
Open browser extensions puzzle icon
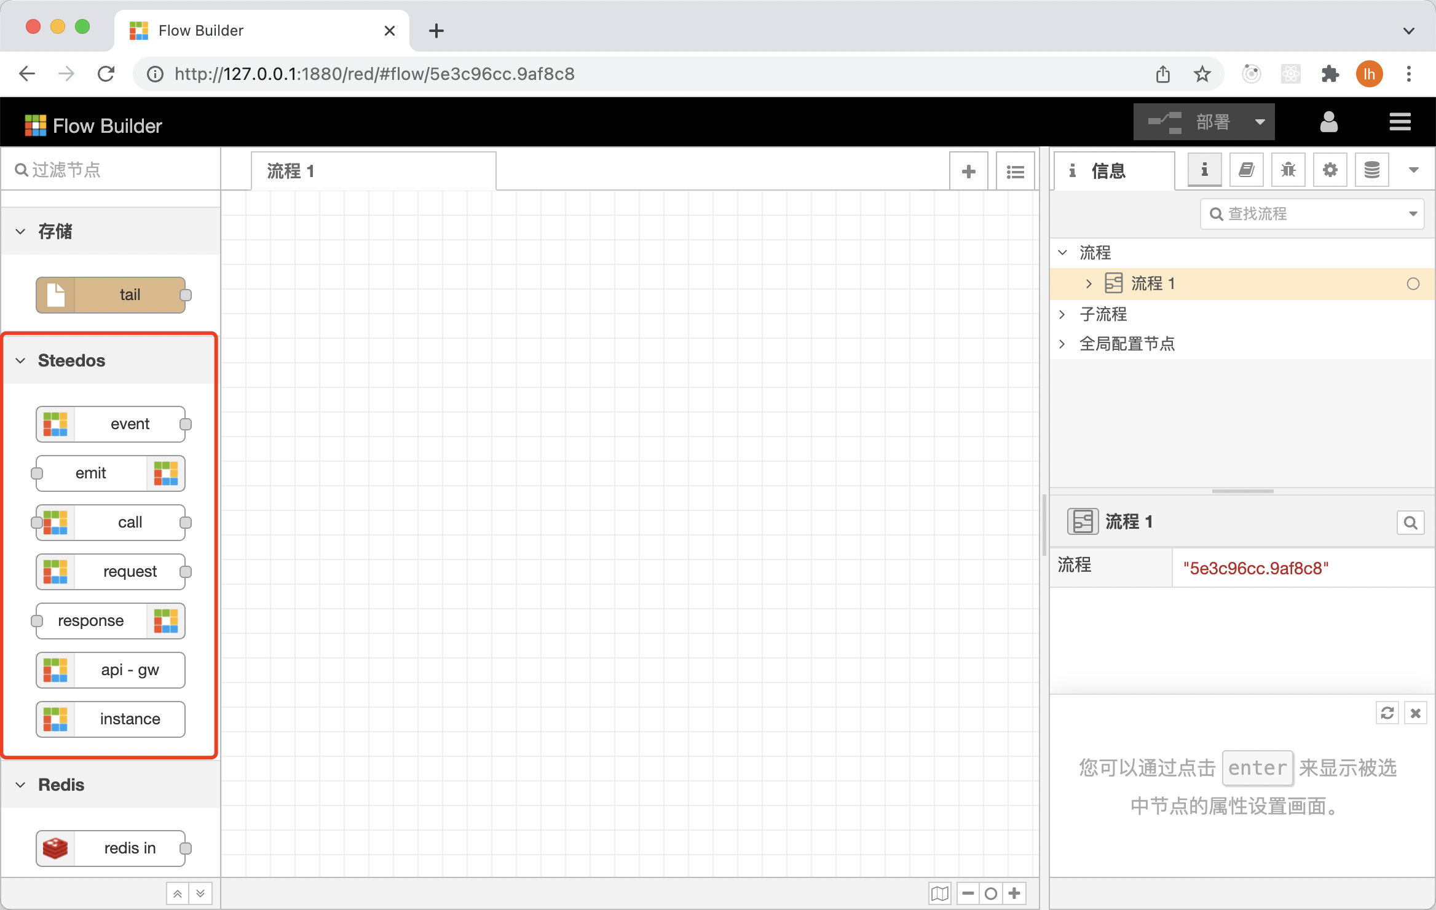pyautogui.click(x=1330, y=74)
